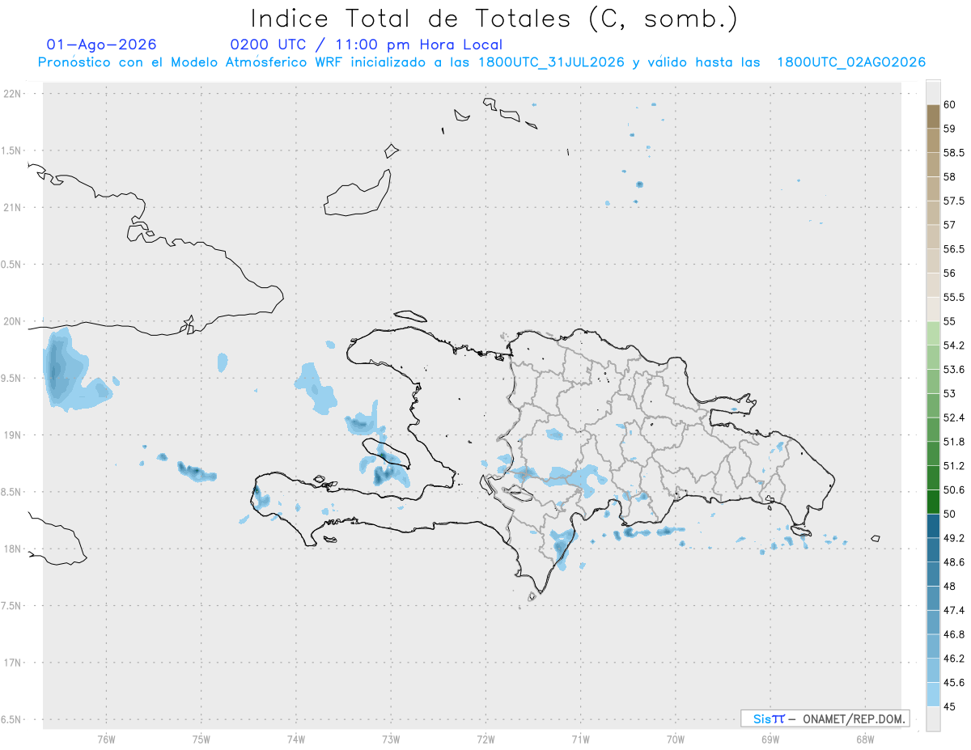Click the initialization time "1800UTC_31JUL2026"
This screenshot has height=750, width=971.
pyautogui.click(x=551, y=62)
